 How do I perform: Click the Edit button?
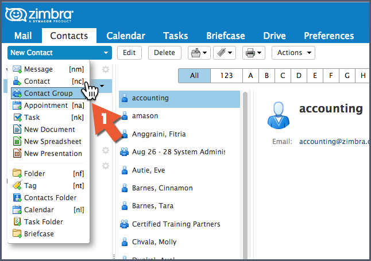[x=129, y=52]
